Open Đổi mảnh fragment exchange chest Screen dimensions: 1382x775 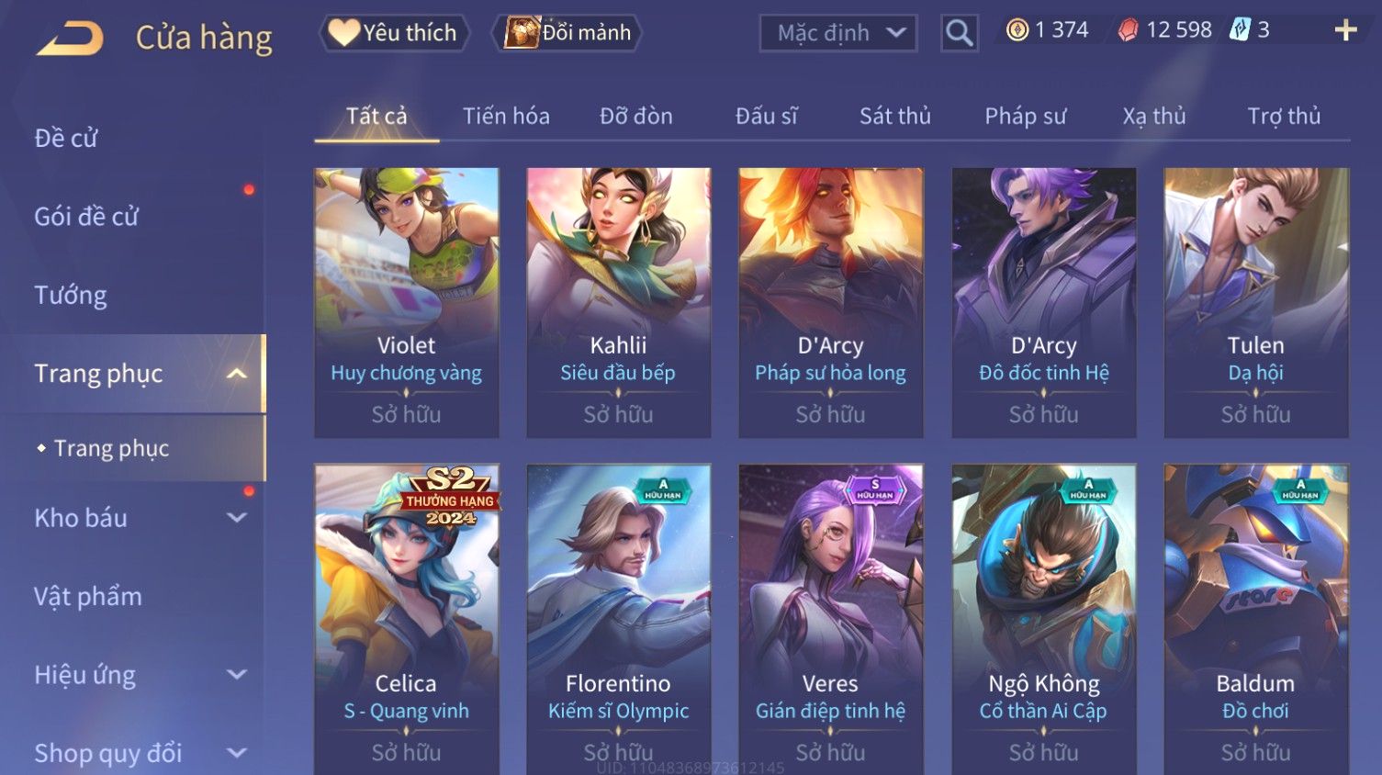[x=566, y=33]
